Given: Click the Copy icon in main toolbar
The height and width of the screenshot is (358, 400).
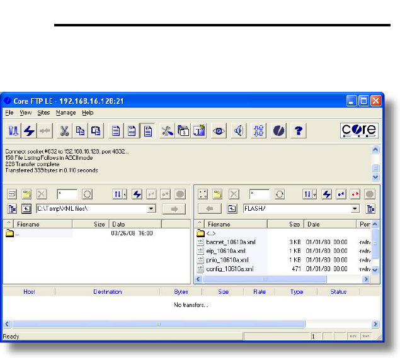Looking at the screenshot, I should 80,131.
